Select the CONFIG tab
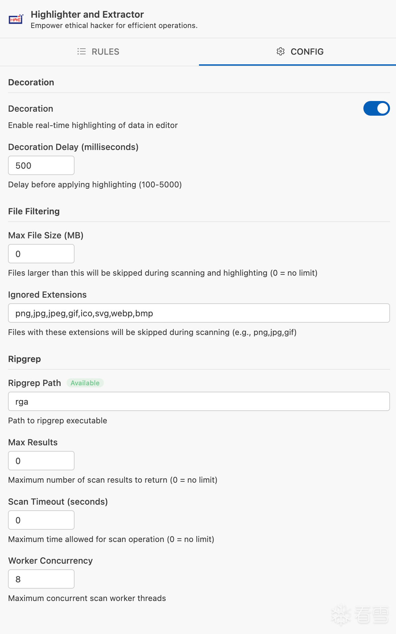Image resolution: width=396 pixels, height=634 pixels. [297, 52]
